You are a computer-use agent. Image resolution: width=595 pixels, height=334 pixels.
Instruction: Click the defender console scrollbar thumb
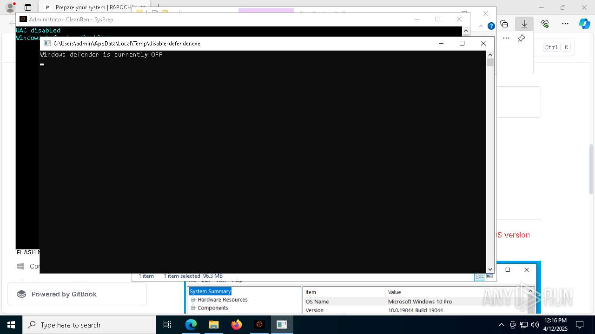pos(490,63)
